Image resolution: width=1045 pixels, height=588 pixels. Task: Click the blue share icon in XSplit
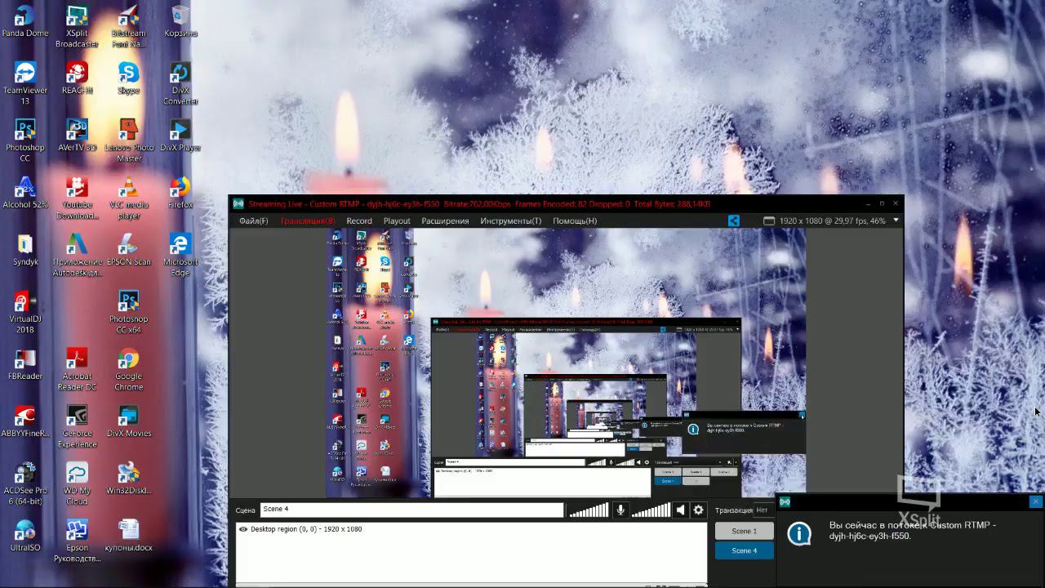tap(734, 220)
